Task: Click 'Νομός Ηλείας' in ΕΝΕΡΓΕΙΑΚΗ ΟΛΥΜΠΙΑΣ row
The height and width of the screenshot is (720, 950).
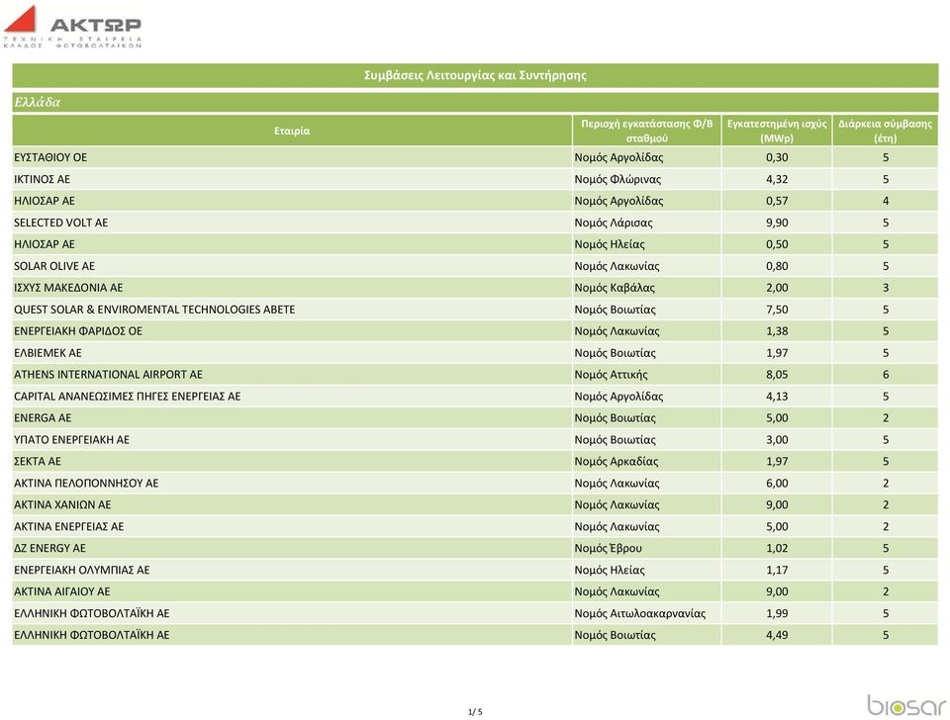Action: [610, 571]
